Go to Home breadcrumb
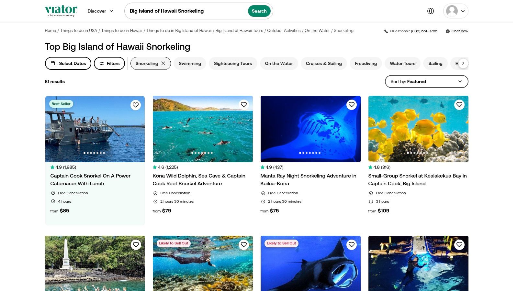Screen dimensions: 518x291 (50, 31)
